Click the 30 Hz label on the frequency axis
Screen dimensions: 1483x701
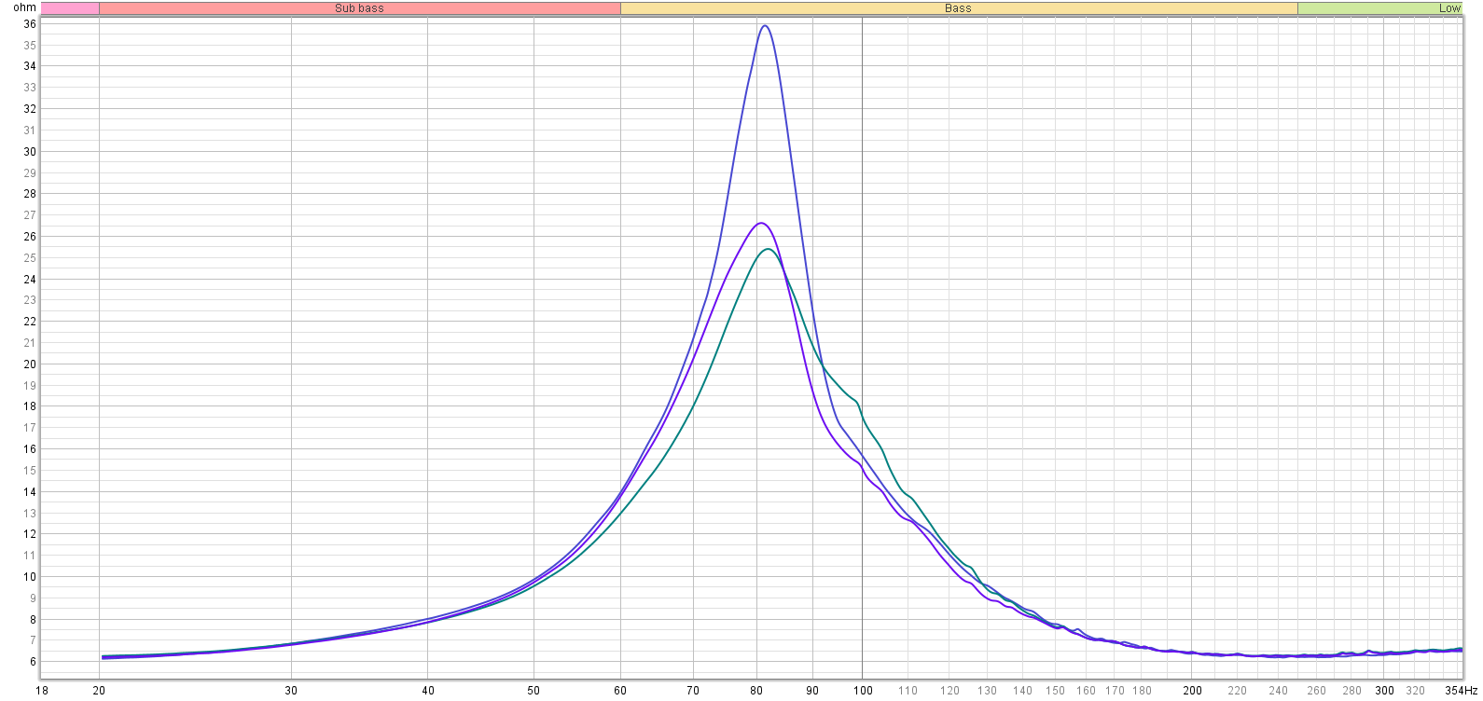291,691
